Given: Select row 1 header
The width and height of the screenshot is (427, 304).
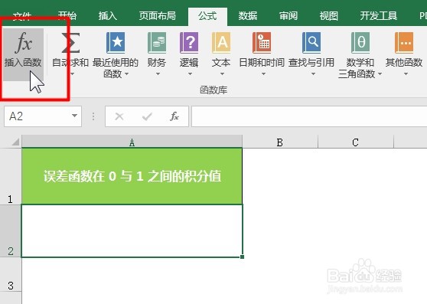Looking at the screenshot, I should pos(11,176).
